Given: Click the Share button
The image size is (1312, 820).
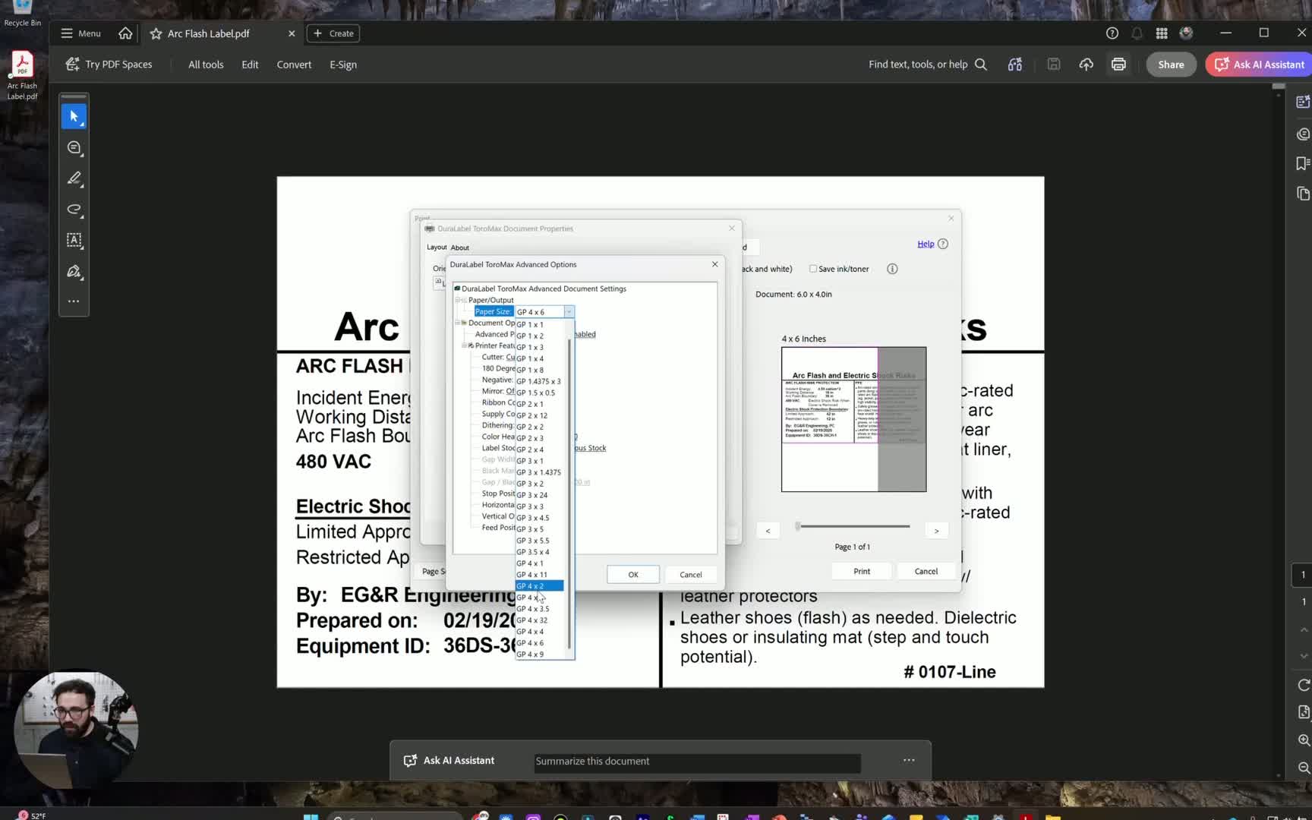Looking at the screenshot, I should (x=1171, y=65).
